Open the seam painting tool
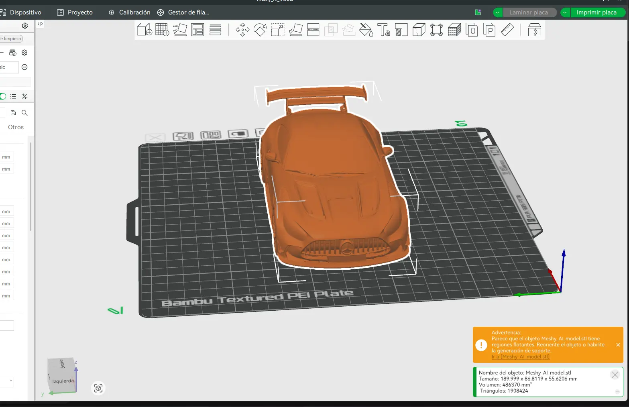This screenshot has width=629, height=407. pyautogui.click(x=419, y=30)
